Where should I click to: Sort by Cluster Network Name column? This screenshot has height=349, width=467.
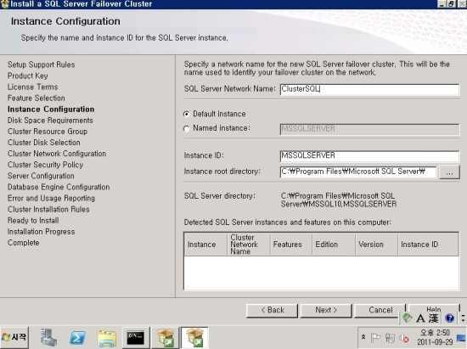tap(249, 245)
